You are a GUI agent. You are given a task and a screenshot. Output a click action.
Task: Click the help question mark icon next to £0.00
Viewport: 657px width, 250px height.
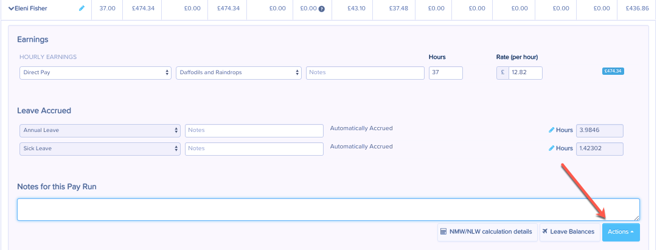click(x=322, y=9)
